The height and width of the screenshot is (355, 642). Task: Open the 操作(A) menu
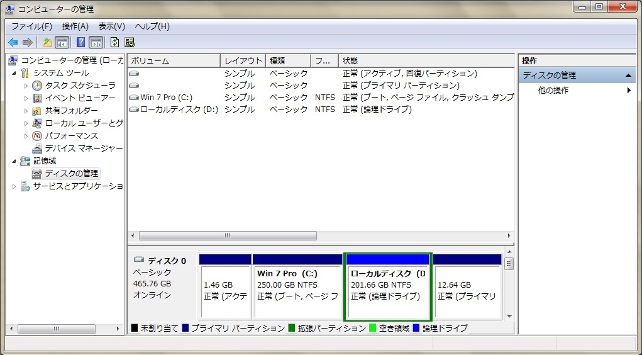[x=75, y=26]
